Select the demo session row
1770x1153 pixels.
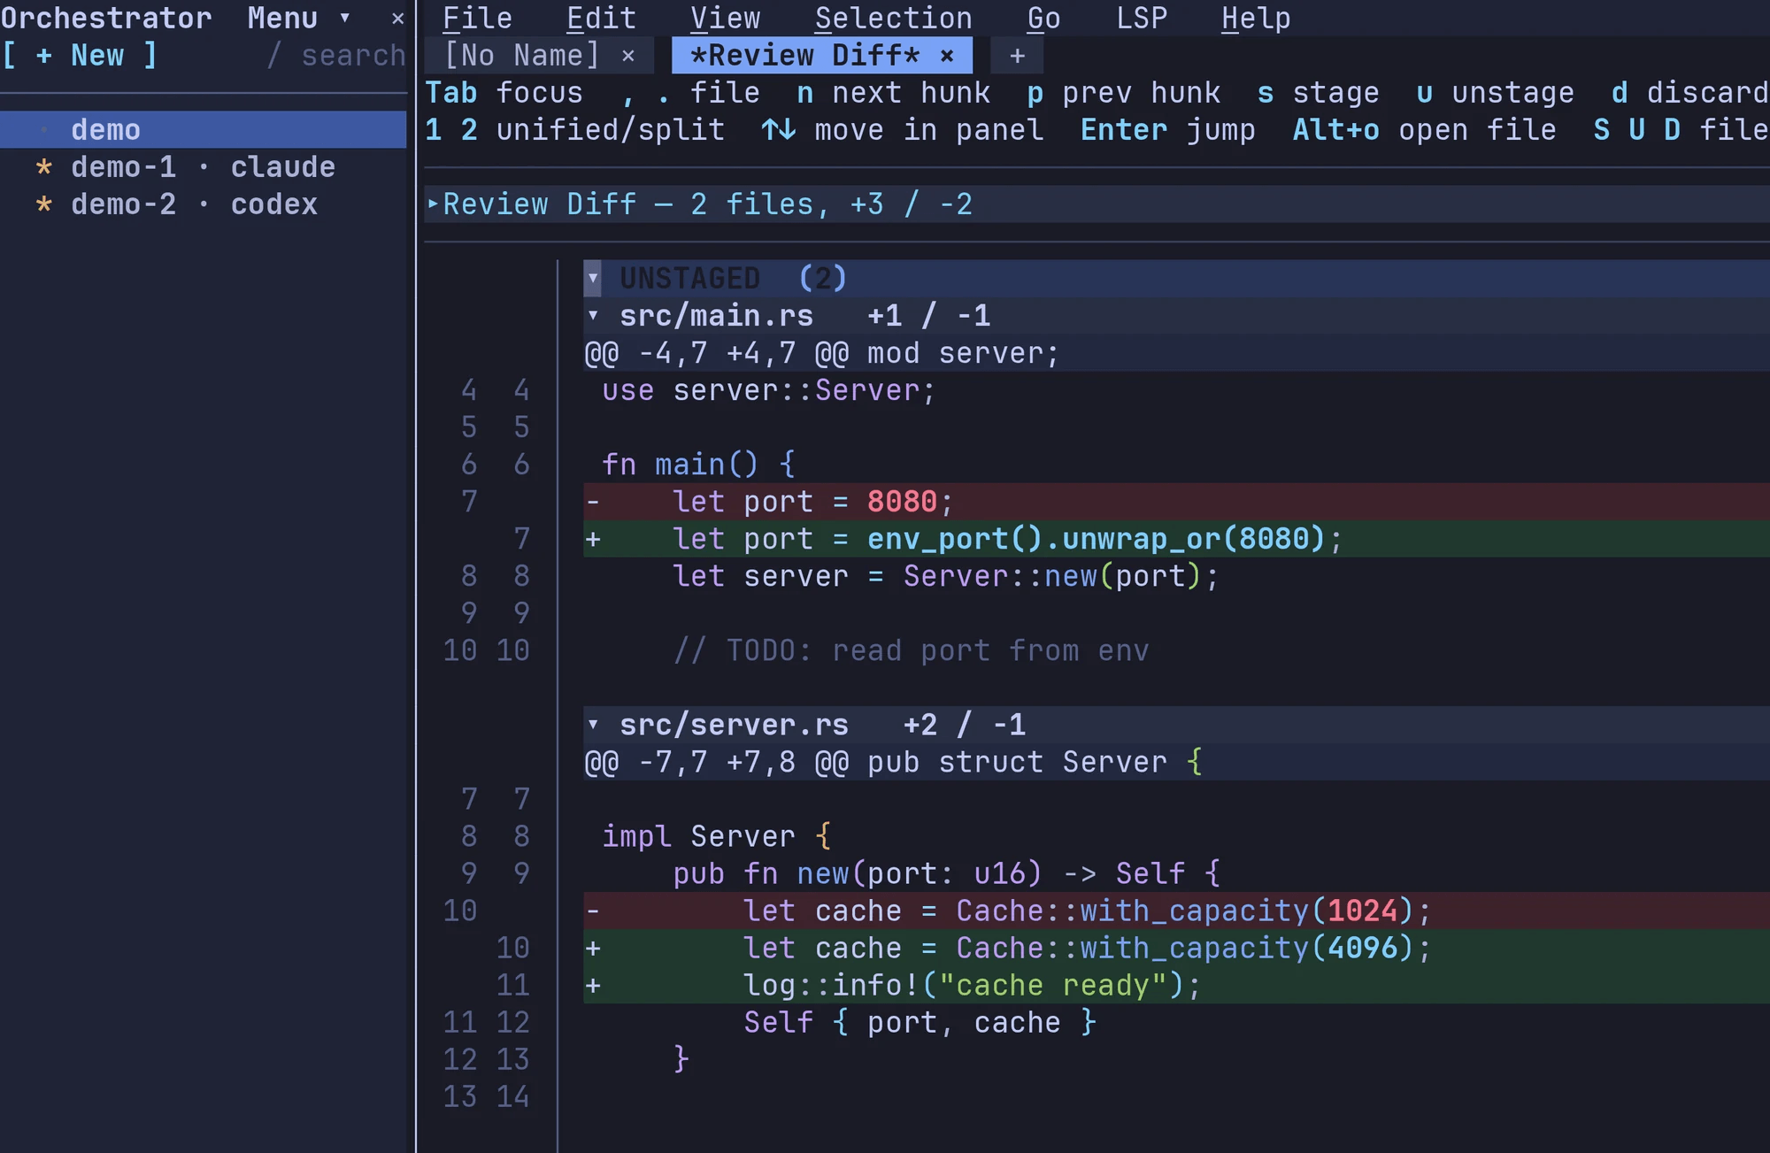[x=204, y=130]
